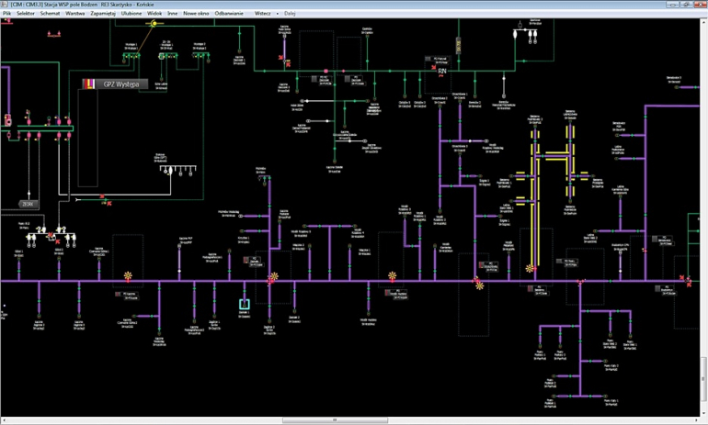This screenshot has width=708, height=425.
Task: Click the ZDJK box in left substation
Action: (x=29, y=203)
